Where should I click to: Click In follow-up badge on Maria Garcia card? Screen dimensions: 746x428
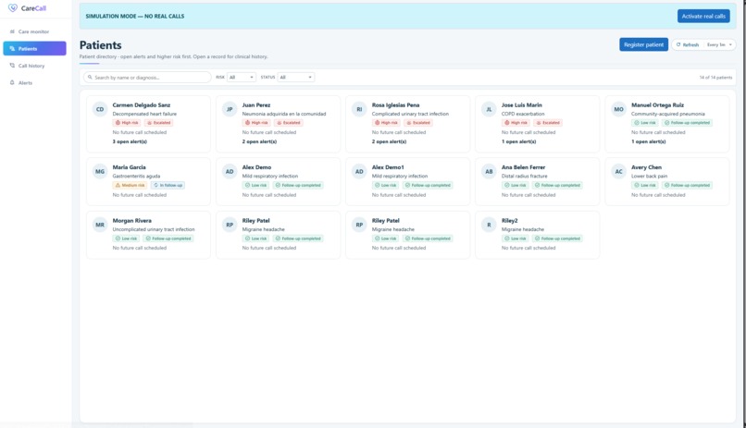click(168, 185)
